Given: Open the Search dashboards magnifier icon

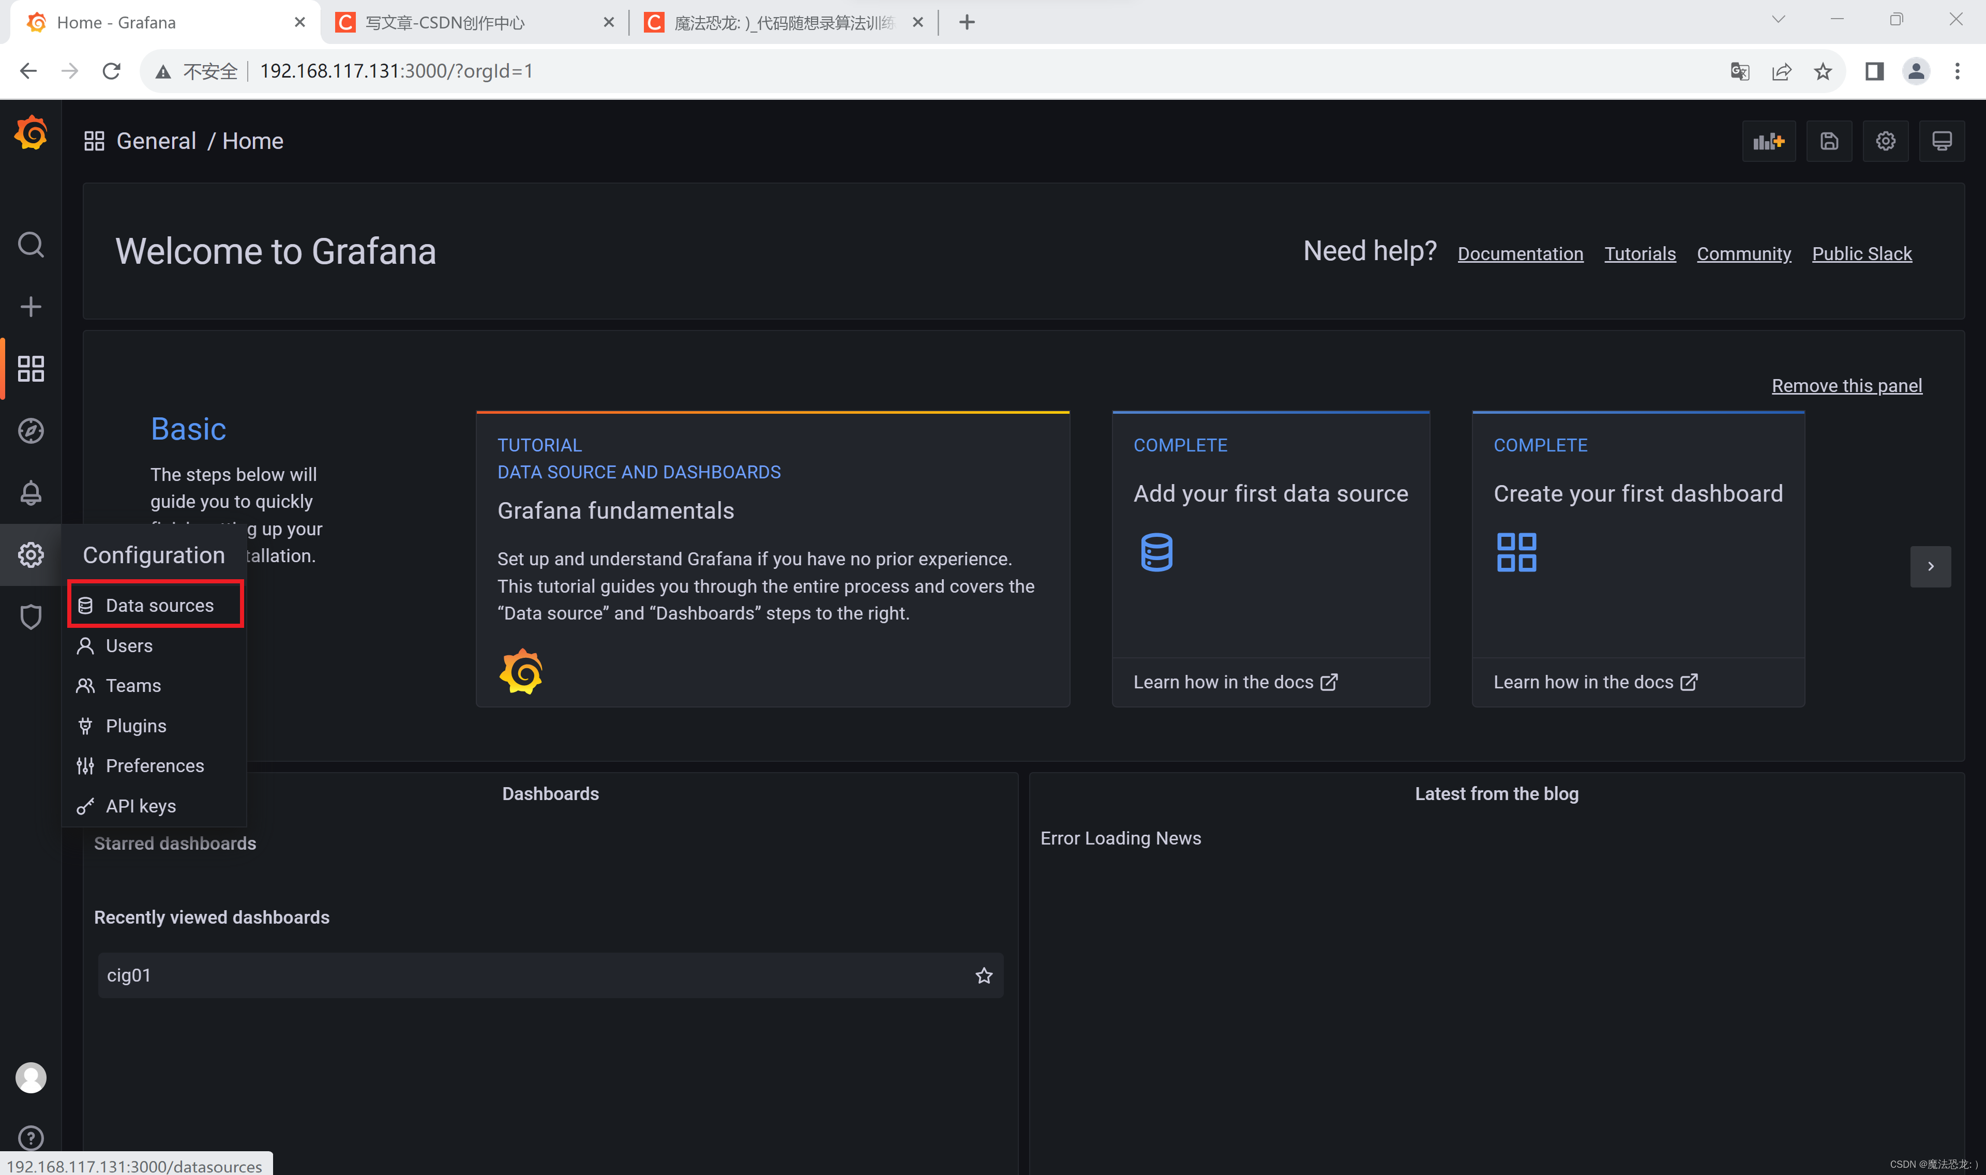Looking at the screenshot, I should 31,245.
